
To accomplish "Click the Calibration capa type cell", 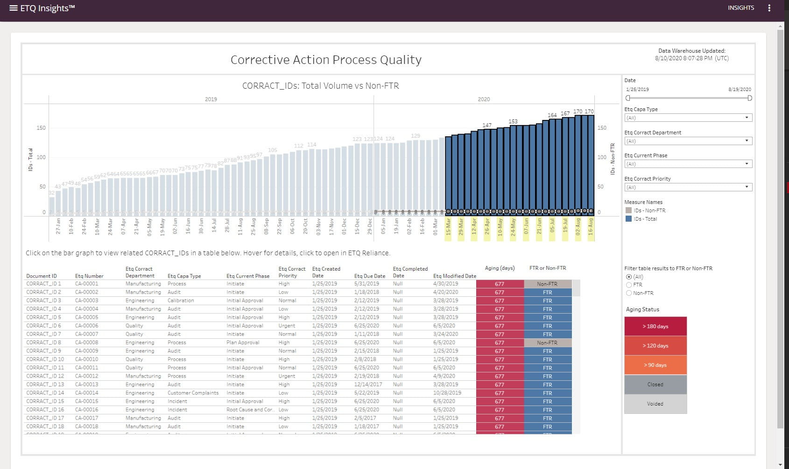I will 181,301.
